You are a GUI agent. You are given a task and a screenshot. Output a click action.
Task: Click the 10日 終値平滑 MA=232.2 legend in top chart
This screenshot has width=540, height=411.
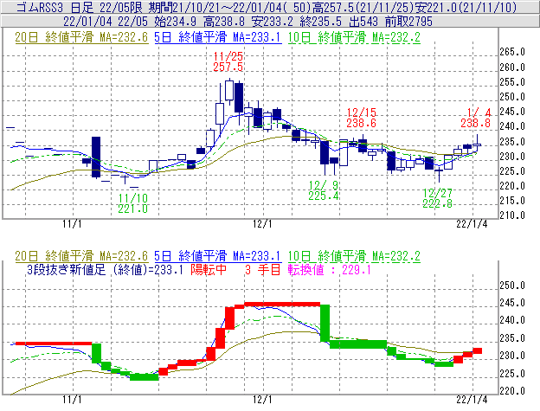click(x=354, y=37)
